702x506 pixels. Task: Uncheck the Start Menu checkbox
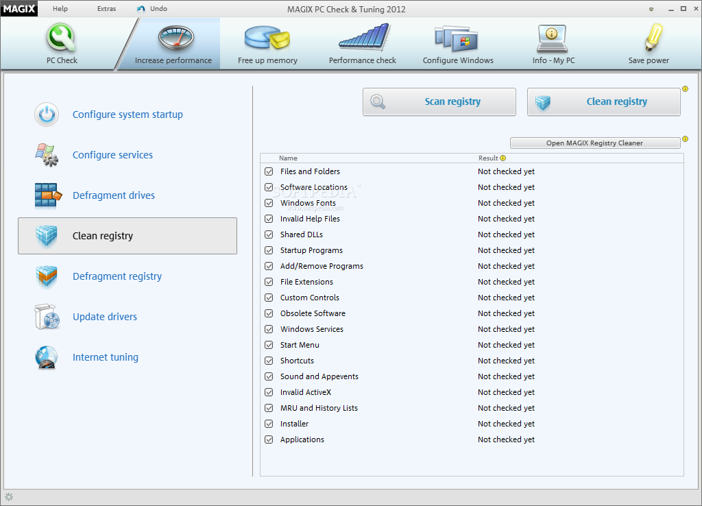pos(269,345)
